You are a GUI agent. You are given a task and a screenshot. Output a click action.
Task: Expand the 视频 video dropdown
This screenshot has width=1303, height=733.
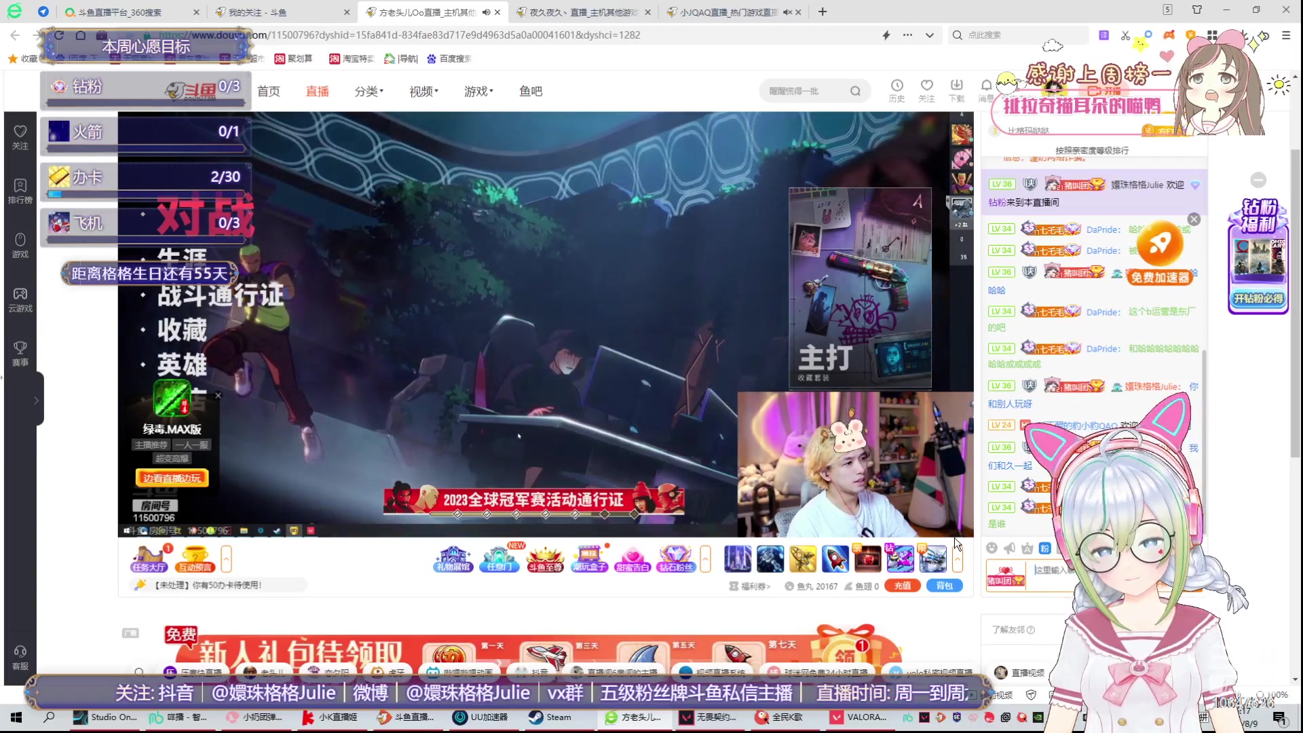(x=424, y=91)
